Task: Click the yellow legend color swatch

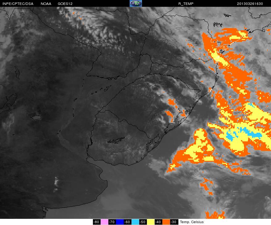Action: (x=151, y=222)
